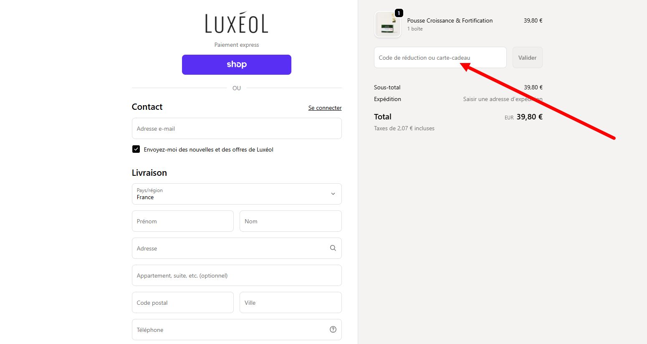
Task: Click the address search magnifier icon
Action: point(333,248)
